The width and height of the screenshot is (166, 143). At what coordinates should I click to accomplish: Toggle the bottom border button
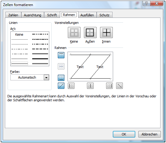click(61, 78)
